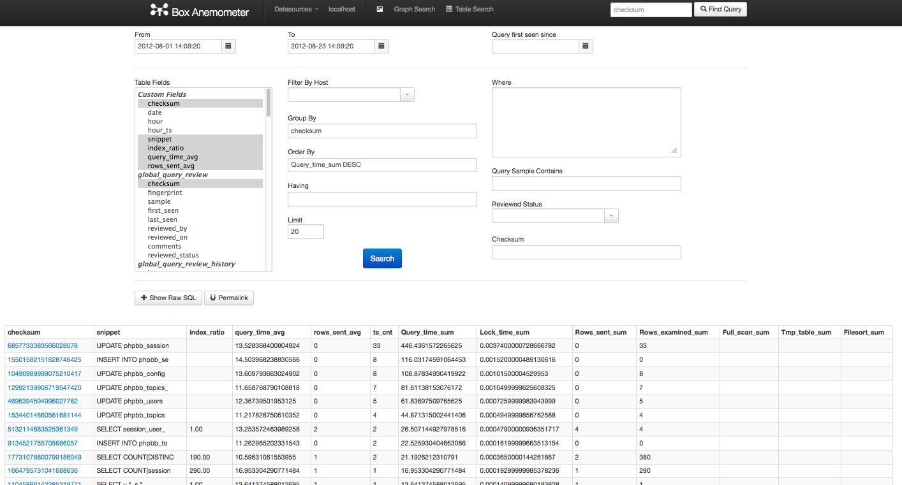This screenshot has width=902, height=485.
Task: Open calendar for Query first seen since
Action: (586, 46)
